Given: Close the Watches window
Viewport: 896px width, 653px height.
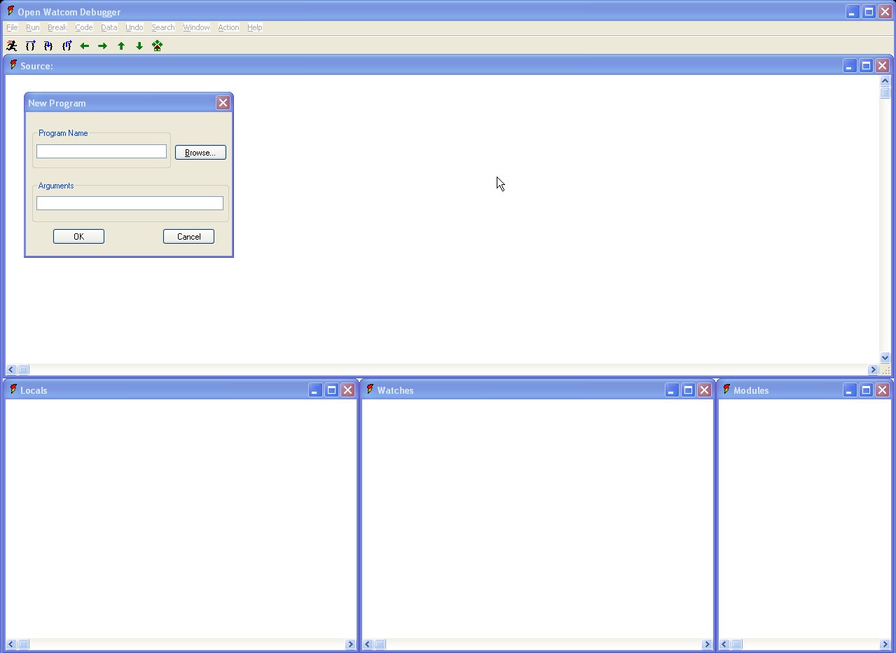Looking at the screenshot, I should [x=704, y=390].
